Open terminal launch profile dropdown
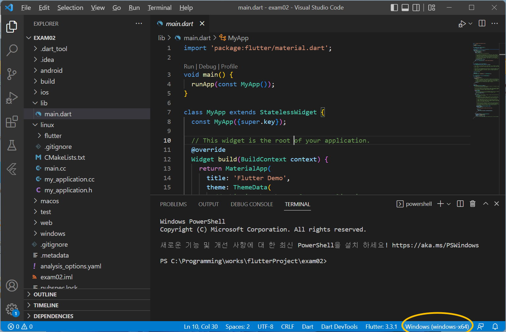506x332 pixels. tap(449, 204)
